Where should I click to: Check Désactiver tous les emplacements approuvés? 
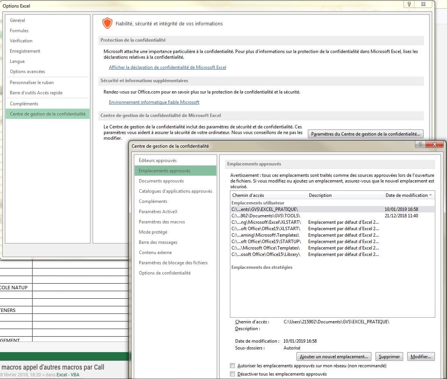(232, 374)
